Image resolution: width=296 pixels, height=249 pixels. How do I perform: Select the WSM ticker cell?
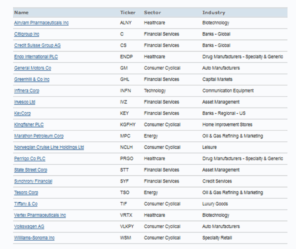coord(126,238)
